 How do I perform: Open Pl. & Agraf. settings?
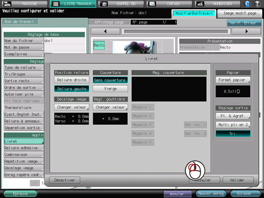(233, 116)
